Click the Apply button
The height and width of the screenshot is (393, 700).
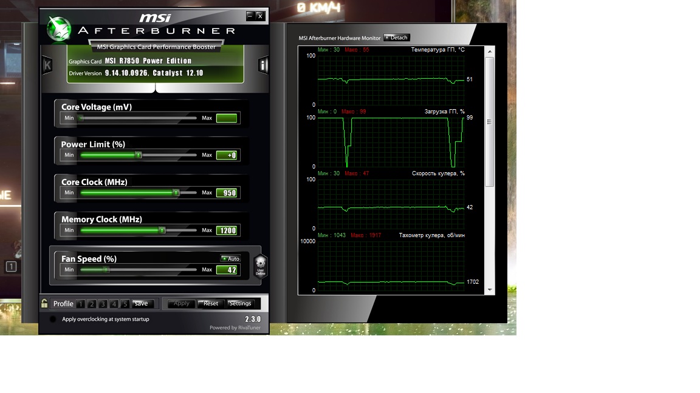click(x=181, y=303)
